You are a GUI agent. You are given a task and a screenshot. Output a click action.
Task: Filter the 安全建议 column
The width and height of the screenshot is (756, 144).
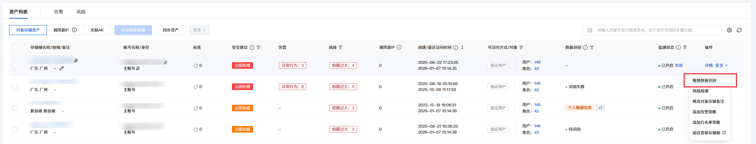pyautogui.click(x=259, y=47)
